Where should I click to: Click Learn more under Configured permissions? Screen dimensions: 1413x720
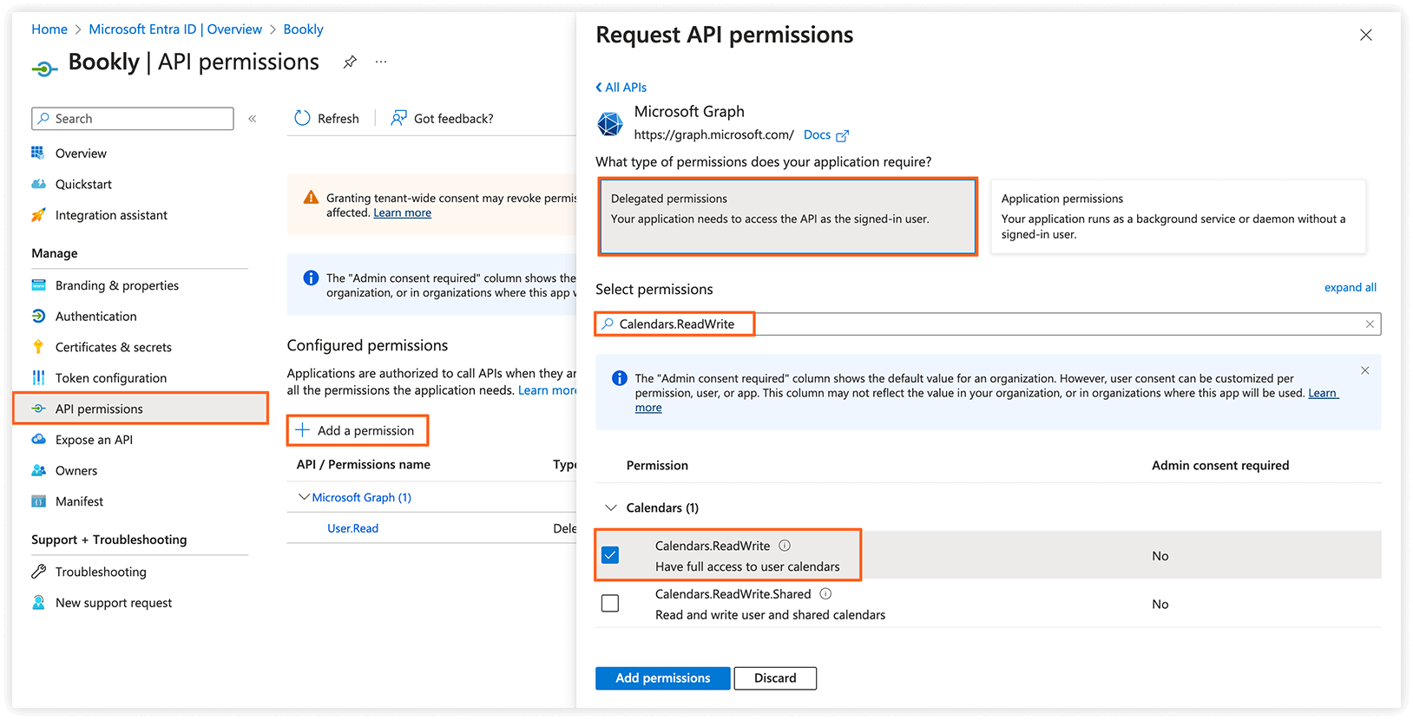tap(548, 390)
